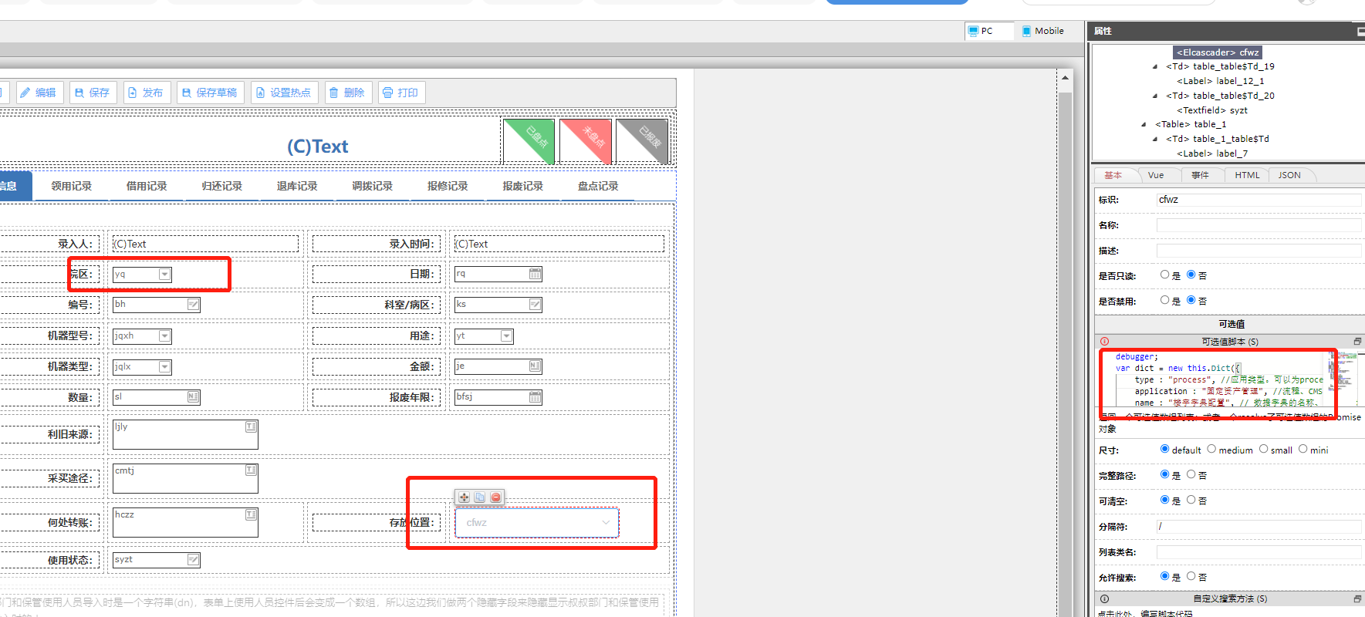Open the 报废记录 tab
This screenshot has height=617, width=1365.
(x=523, y=186)
